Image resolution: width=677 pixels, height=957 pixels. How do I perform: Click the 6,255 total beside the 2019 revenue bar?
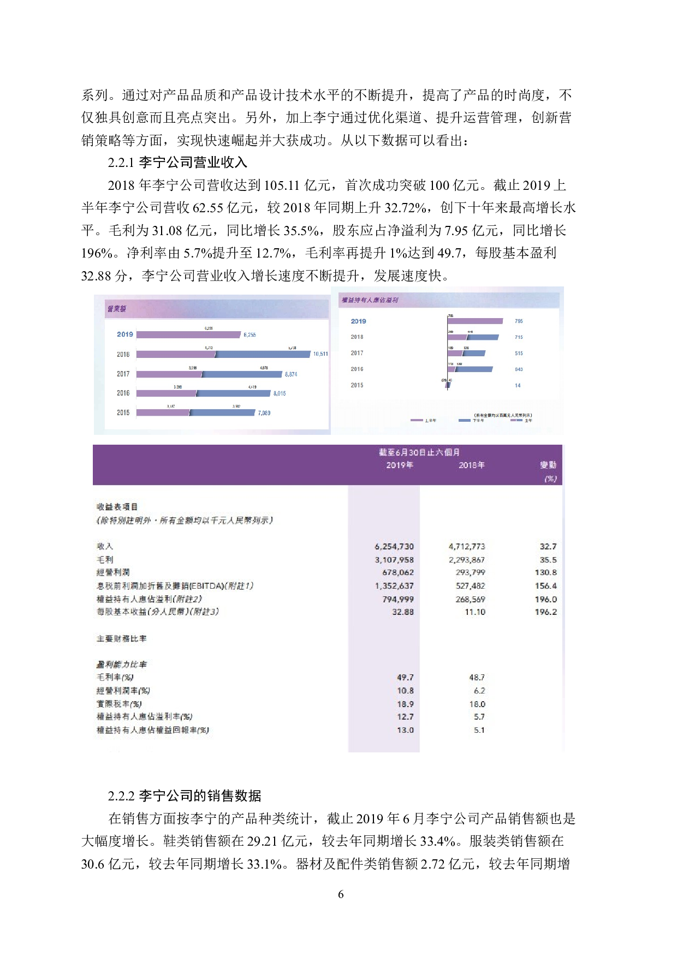pos(250,335)
